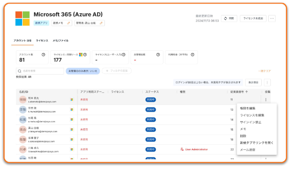Select 新規タブでリンクを開く in context menu

point(257,143)
